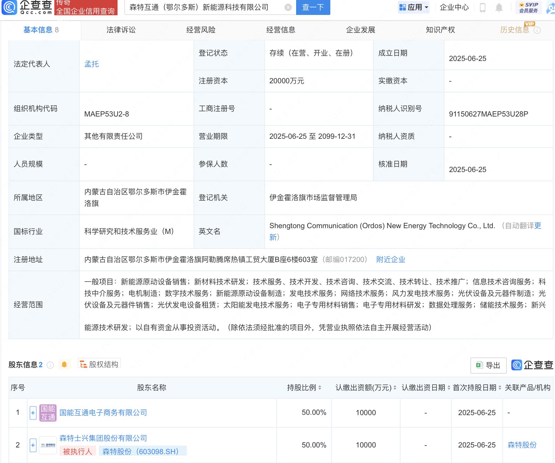Open the mobile phone icon in header
The width and height of the screenshot is (555, 463).
point(483,7)
